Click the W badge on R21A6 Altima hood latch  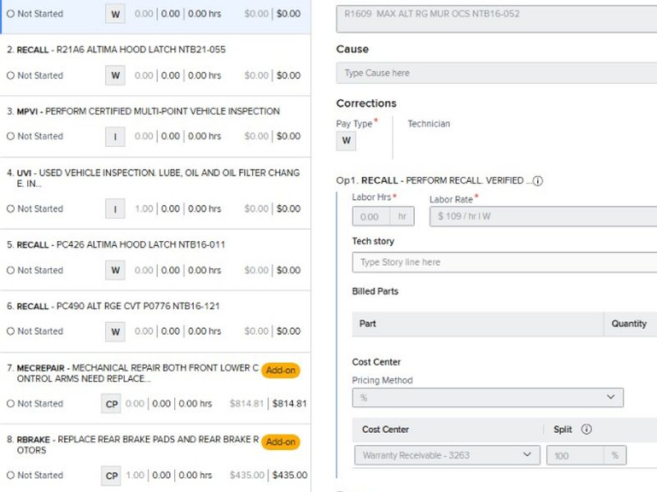point(115,75)
